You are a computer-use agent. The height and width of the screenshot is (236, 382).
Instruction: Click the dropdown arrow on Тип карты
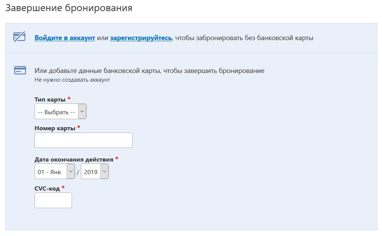[x=82, y=111]
